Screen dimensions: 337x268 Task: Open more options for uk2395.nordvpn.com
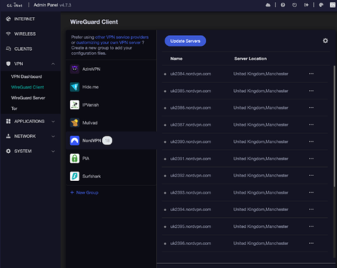(x=311, y=227)
